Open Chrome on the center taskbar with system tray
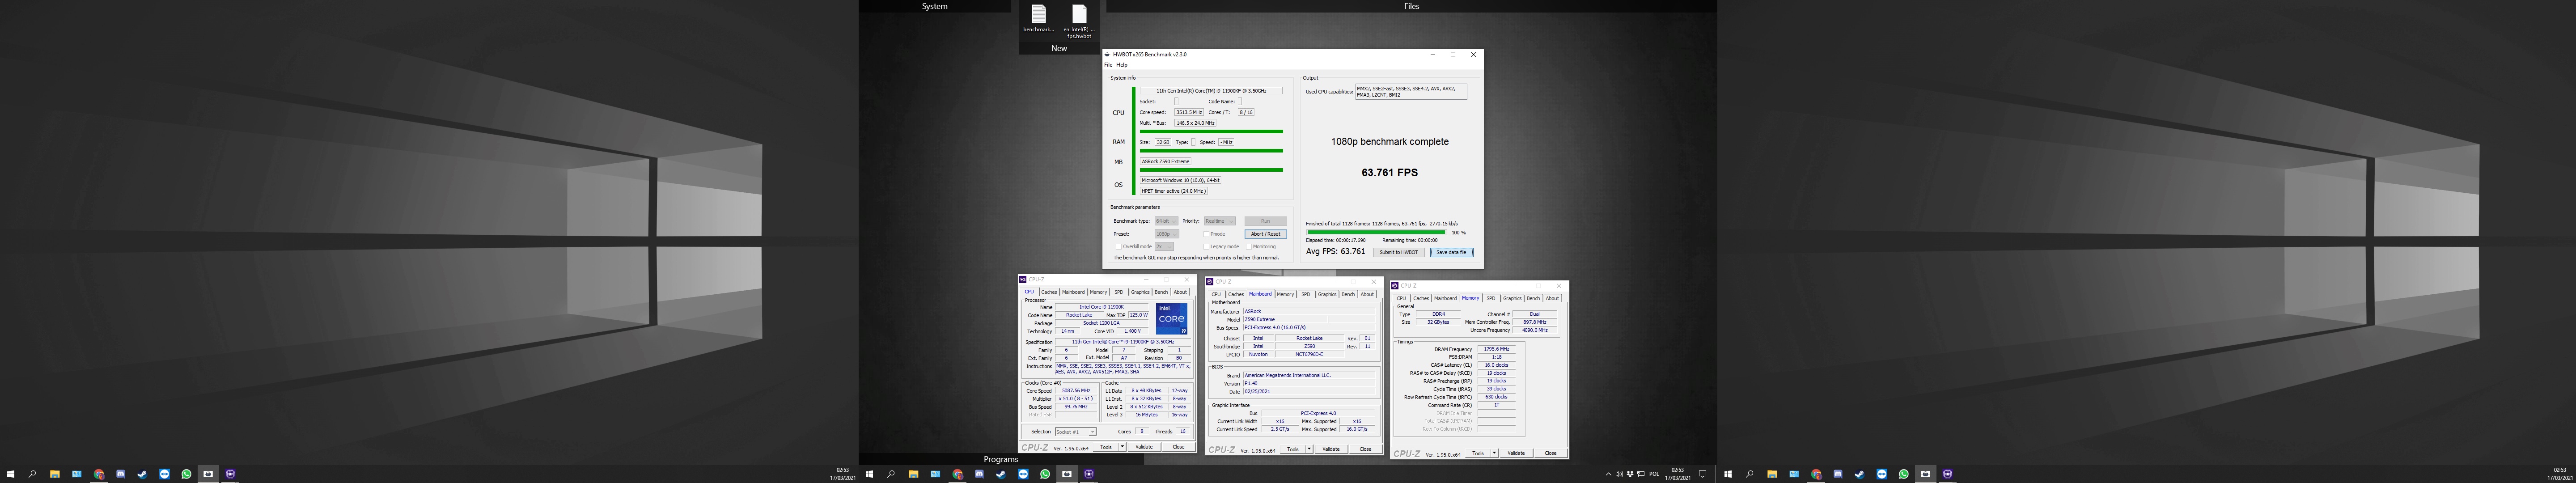This screenshot has height=483, width=2576. 957,474
